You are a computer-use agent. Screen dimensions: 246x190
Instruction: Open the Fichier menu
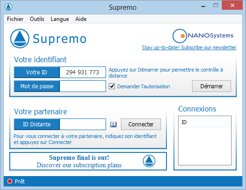pos(15,19)
